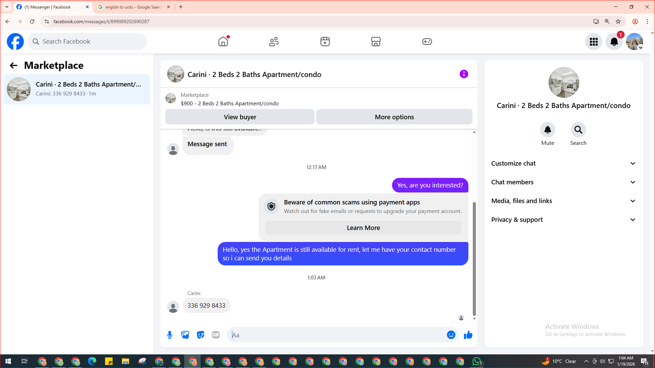Zoom control icon in address bar

pos(607,21)
